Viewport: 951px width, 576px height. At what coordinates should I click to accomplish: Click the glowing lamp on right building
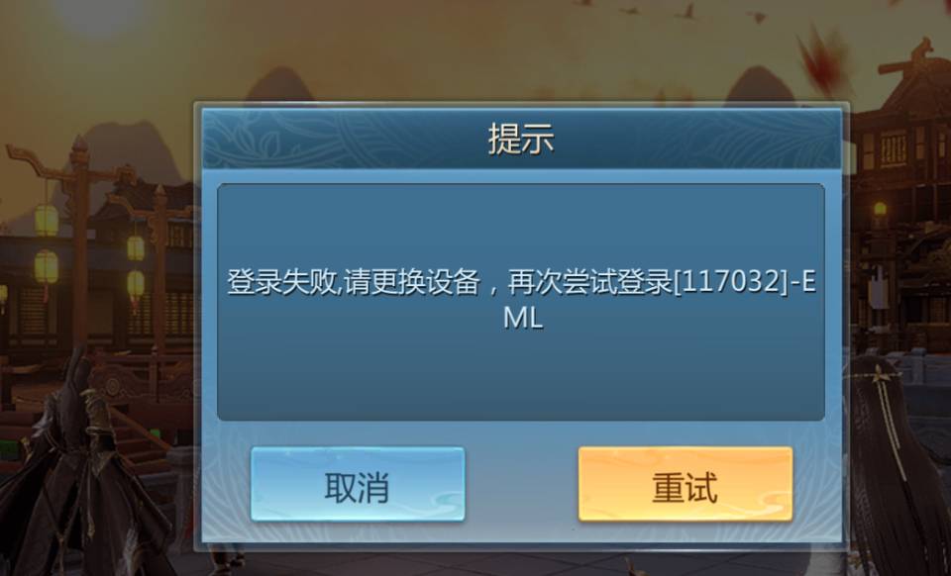point(880,210)
